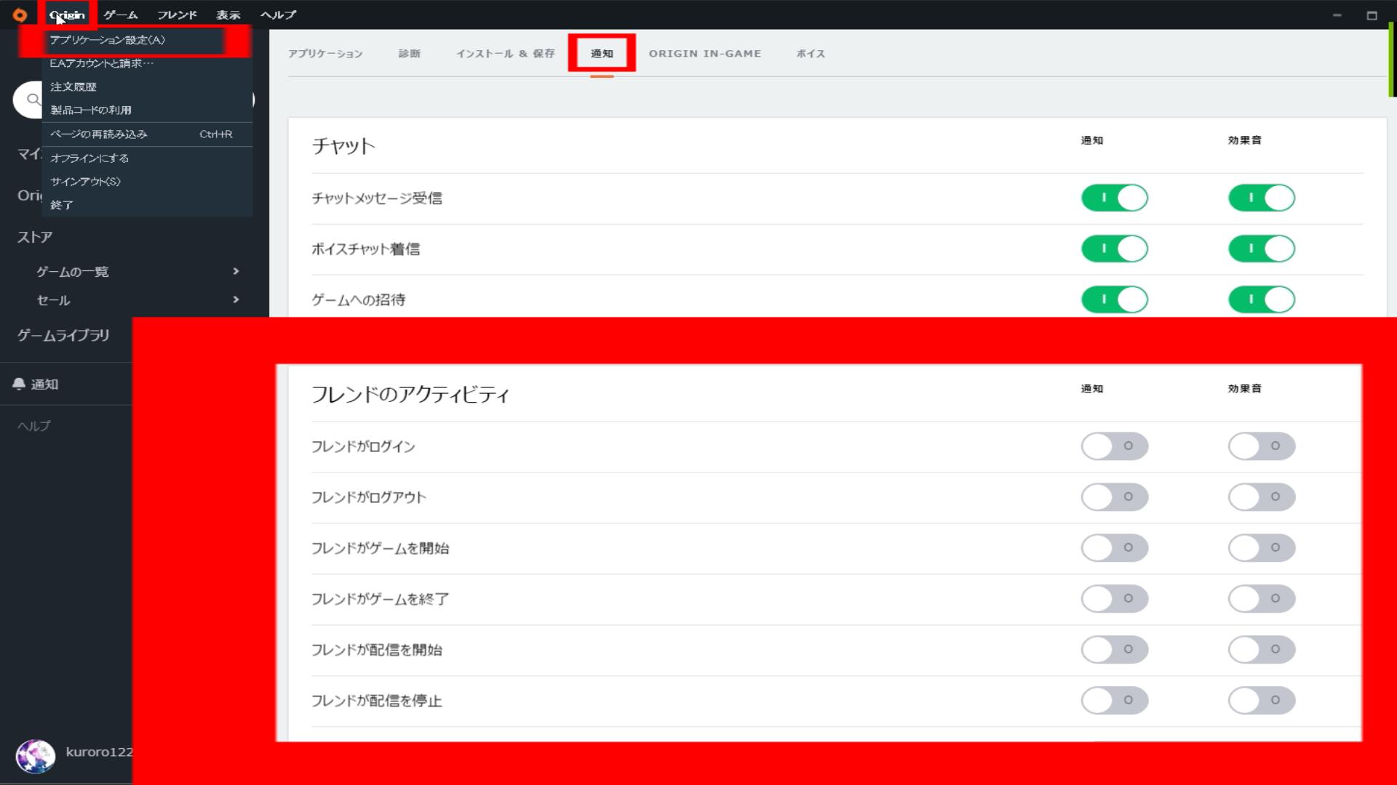
Task: Toggle ゲームへの招待 notification switch
Action: [x=1115, y=299]
